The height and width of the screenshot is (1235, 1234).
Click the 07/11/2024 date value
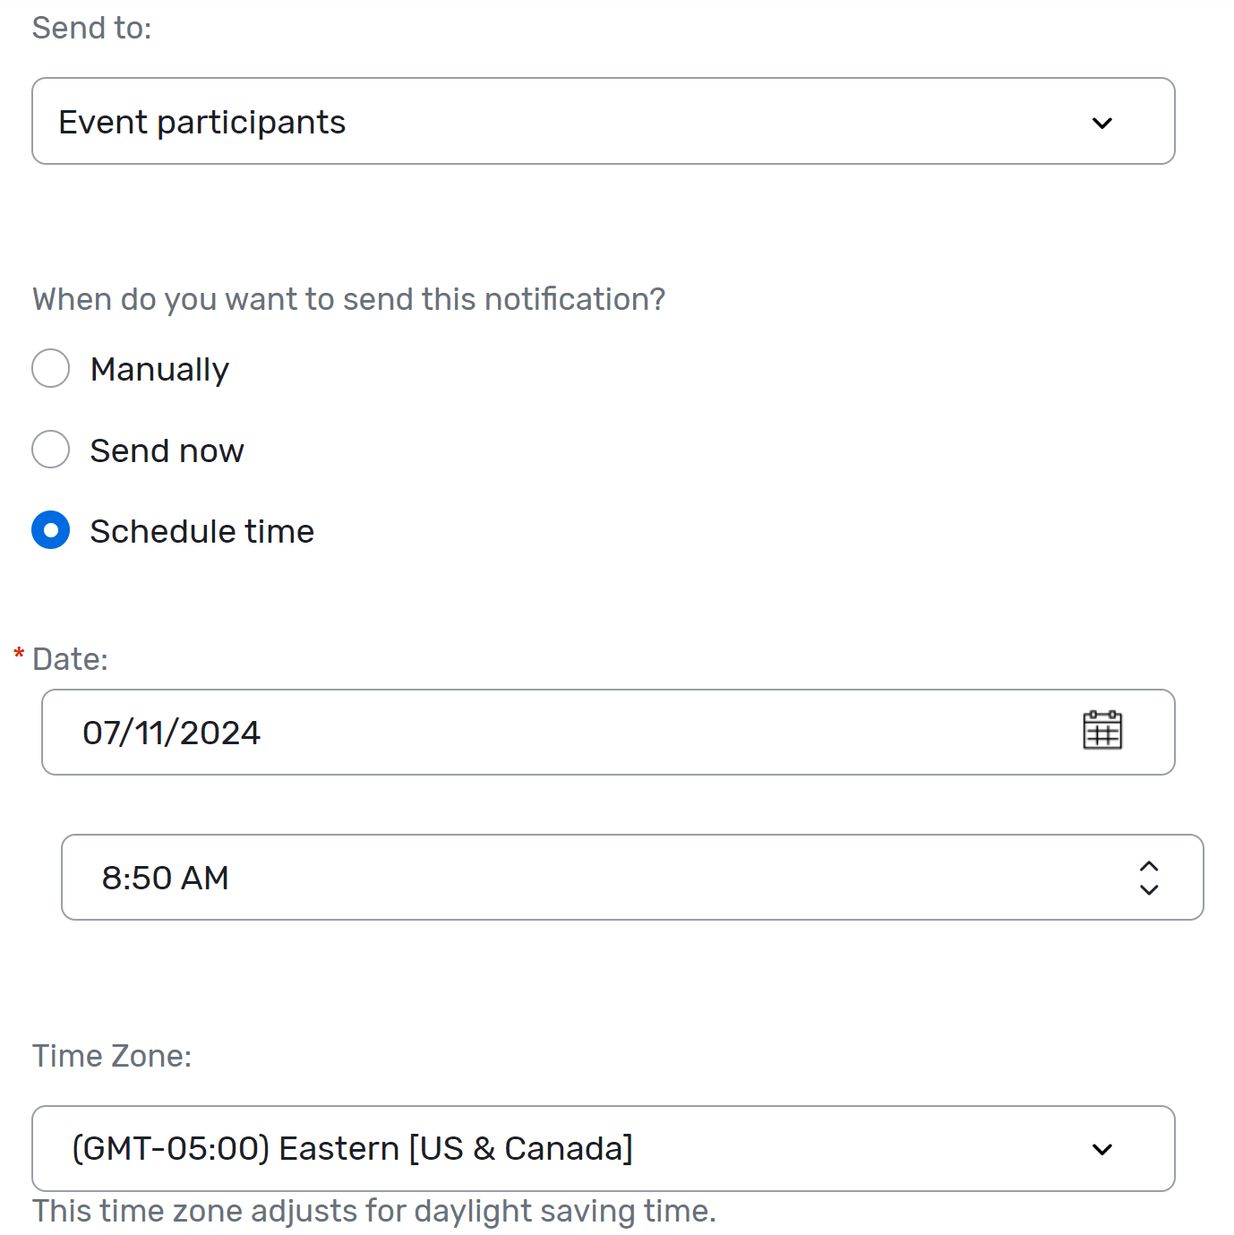tap(171, 733)
